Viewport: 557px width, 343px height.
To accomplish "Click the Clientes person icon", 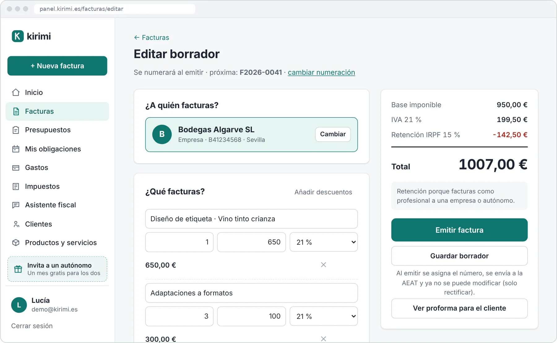I will click(16, 224).
